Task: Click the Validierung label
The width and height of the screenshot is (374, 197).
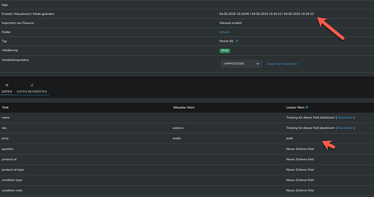Action: click(10, 50)
